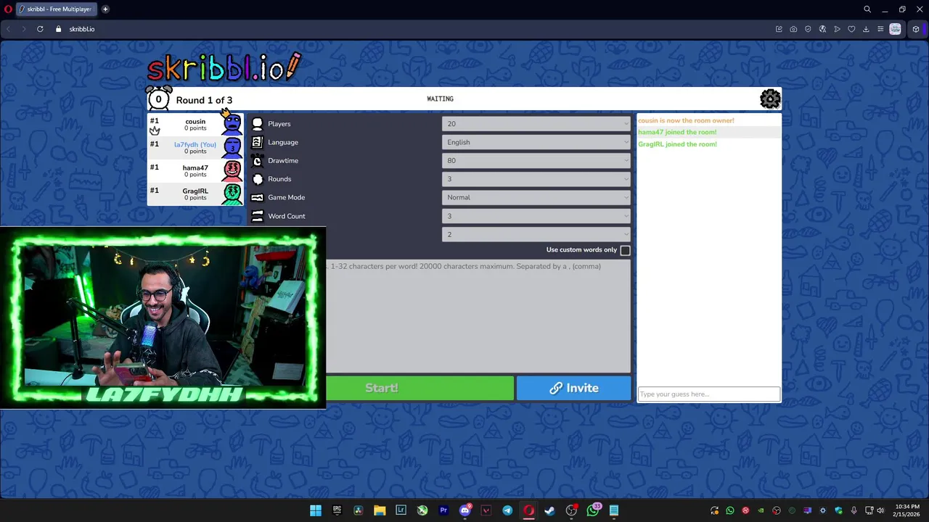Open Windows Start menu
Screen dimensions: 929x522
(316, 510)
